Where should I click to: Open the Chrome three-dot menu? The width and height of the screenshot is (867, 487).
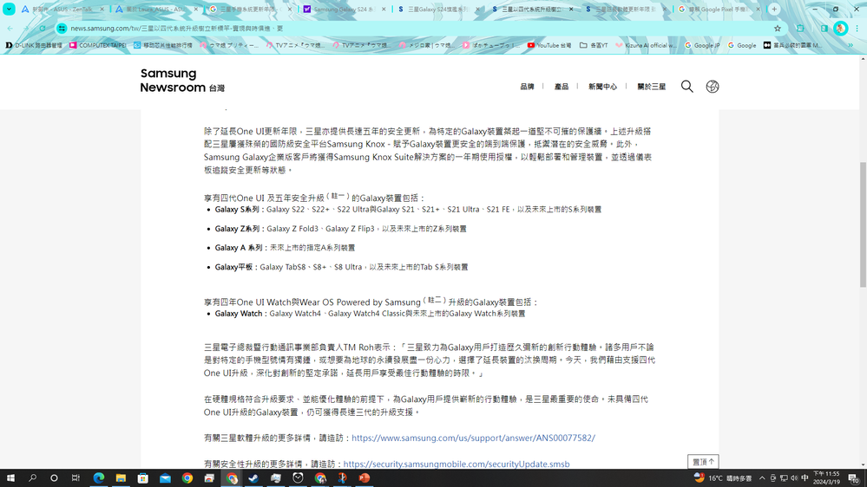[857, 28]
